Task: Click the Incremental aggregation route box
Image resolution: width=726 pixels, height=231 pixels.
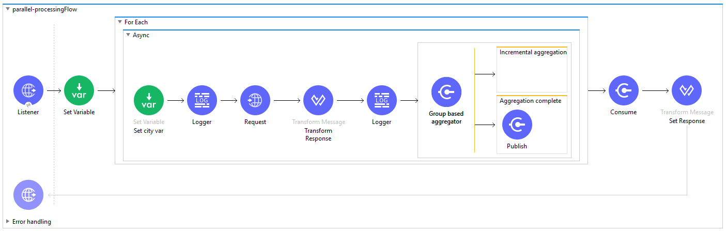Action: click(532, 70)
